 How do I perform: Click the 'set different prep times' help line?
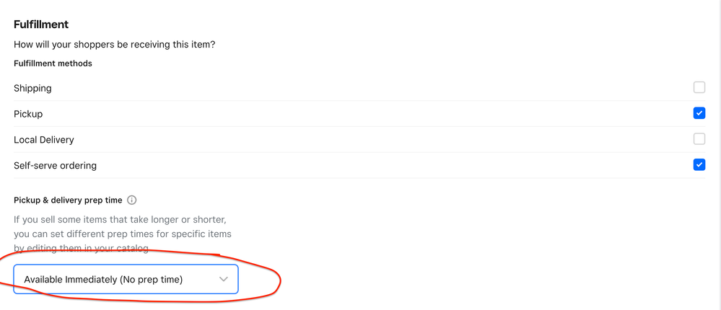[123, 234]
